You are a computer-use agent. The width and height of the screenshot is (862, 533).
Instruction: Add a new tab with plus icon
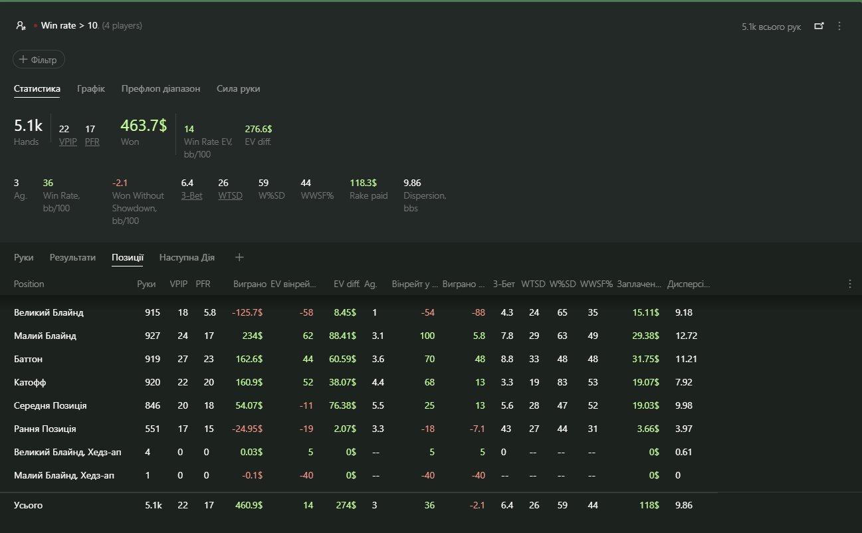(x=240, y=257)
